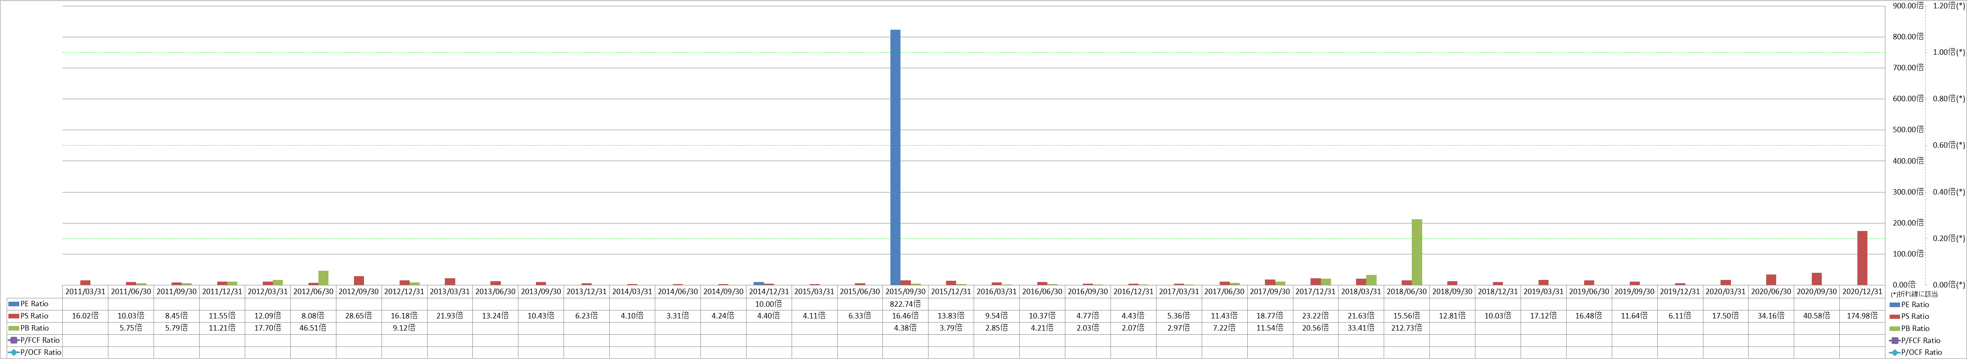Screen dimensions: 1967x359
Task: Click the 4.38倍 PB Ratio cell
Action: [x=905, y=328]
